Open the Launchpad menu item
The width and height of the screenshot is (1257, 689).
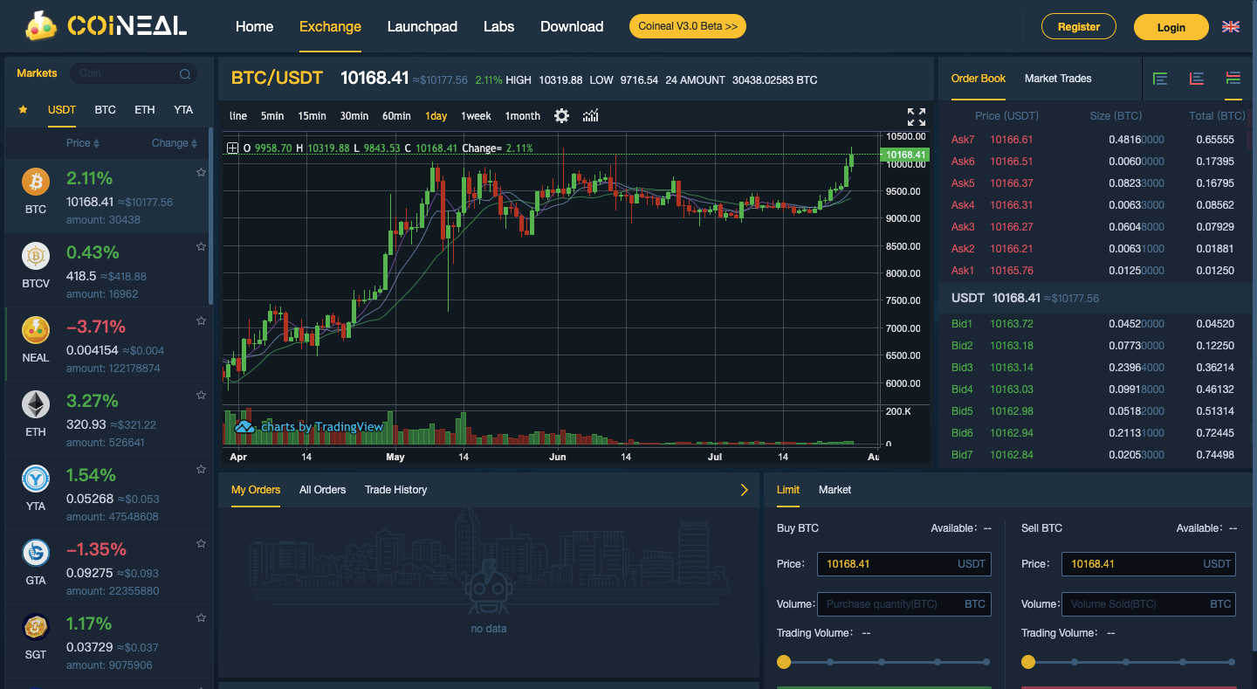click(422, 26)
